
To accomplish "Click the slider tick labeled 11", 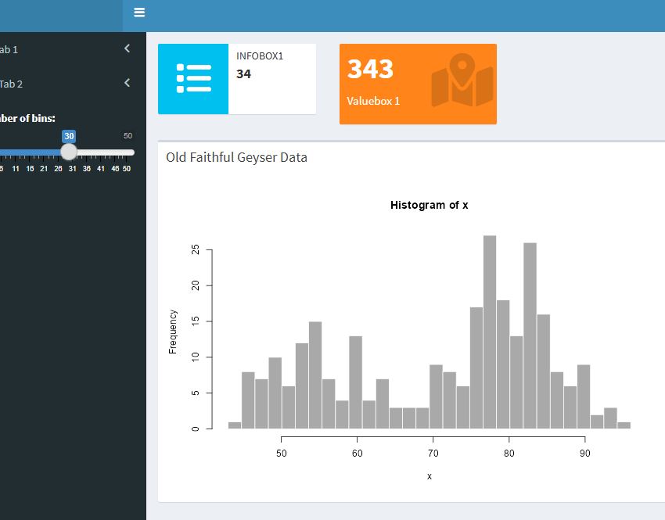I will pos(16,169).
